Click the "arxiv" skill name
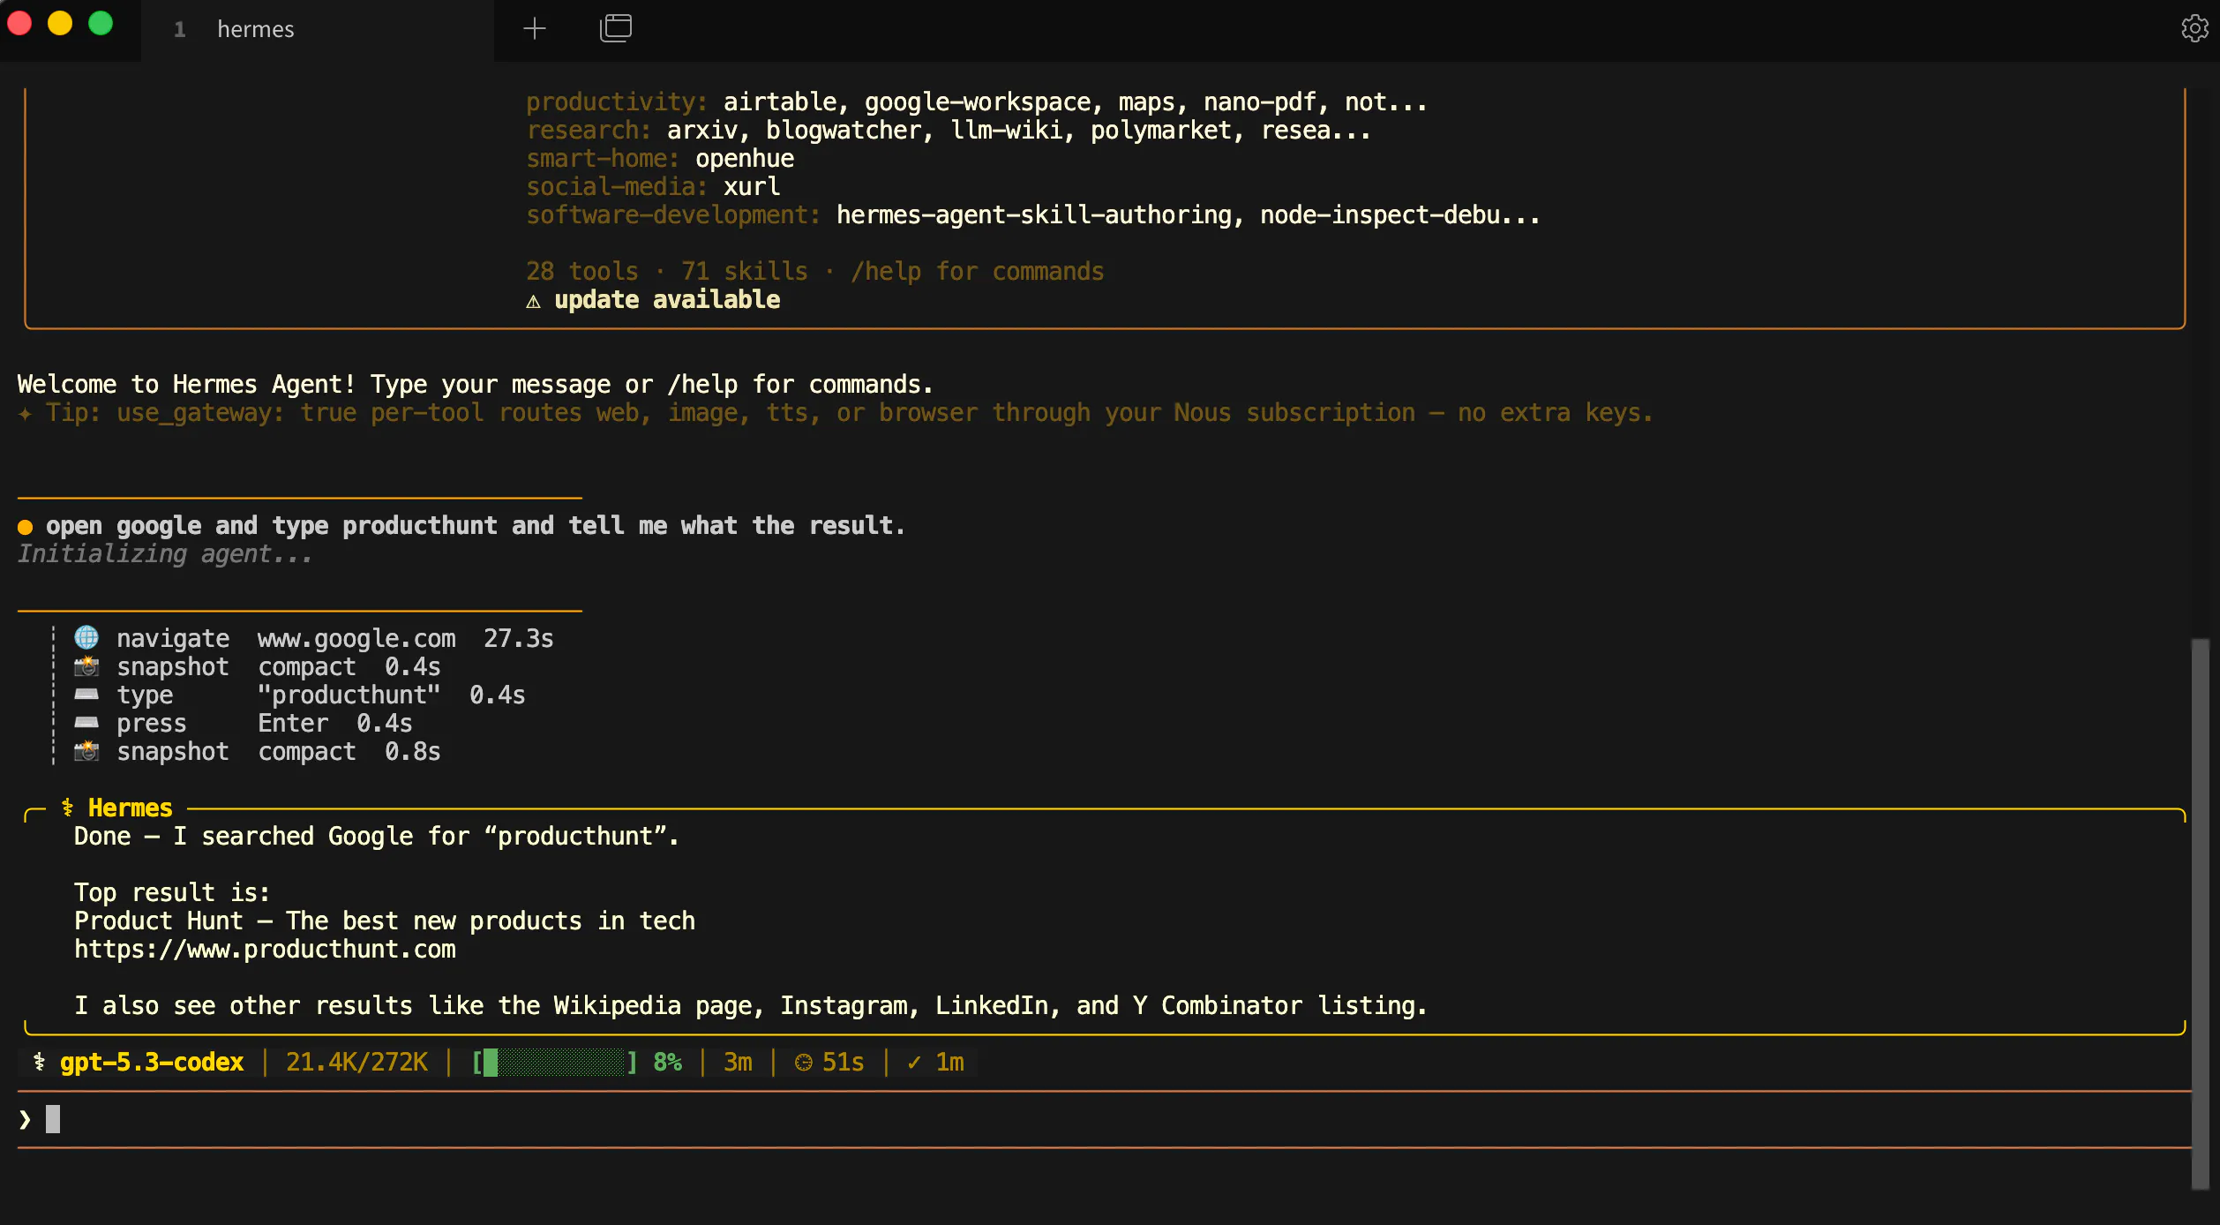Image resolution: width=2220 pixels, height=1225 pixels. [x=702, y=130]
